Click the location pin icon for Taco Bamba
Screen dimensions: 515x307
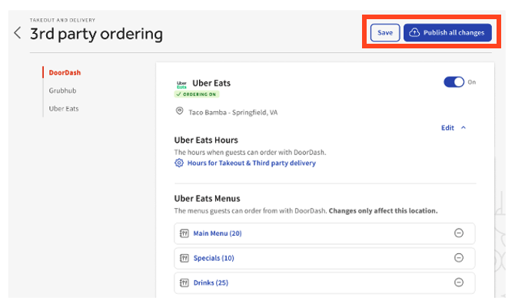tap(180, 111)
